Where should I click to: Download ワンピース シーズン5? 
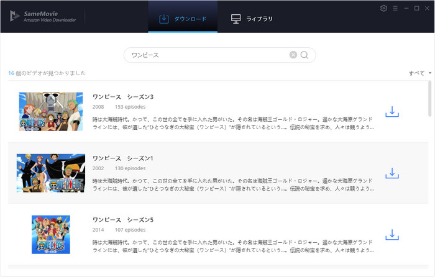click(x=392, y=235)
